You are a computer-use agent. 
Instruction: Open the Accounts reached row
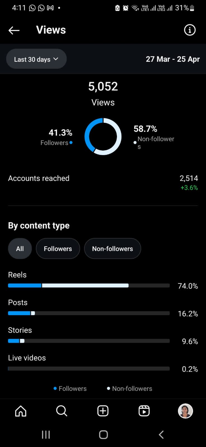(103, 182)
